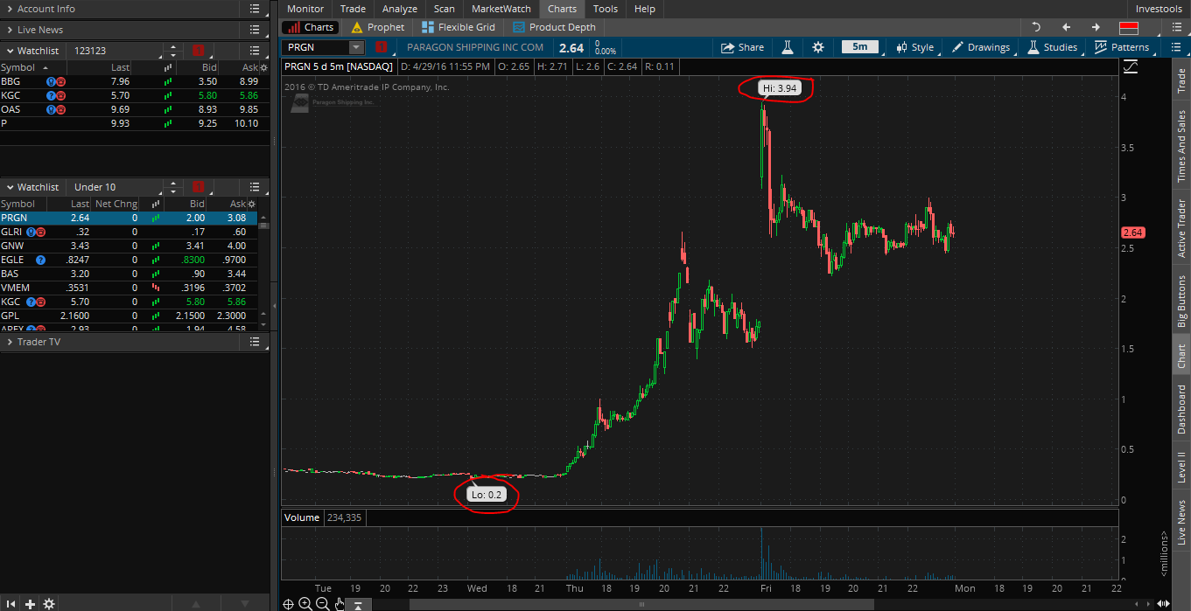Click the phone icon in BBG row
Viewport: 1191px width, 611px height.
coord(61,81)
